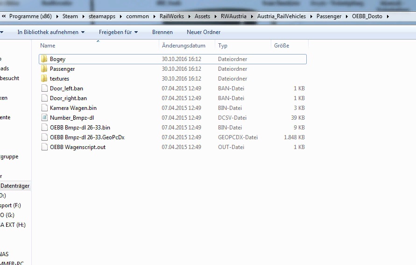Screen dimensions: 416x265
Task: Expand the arrow after Programme (x86) in path
Action: (x=57, y=16)
